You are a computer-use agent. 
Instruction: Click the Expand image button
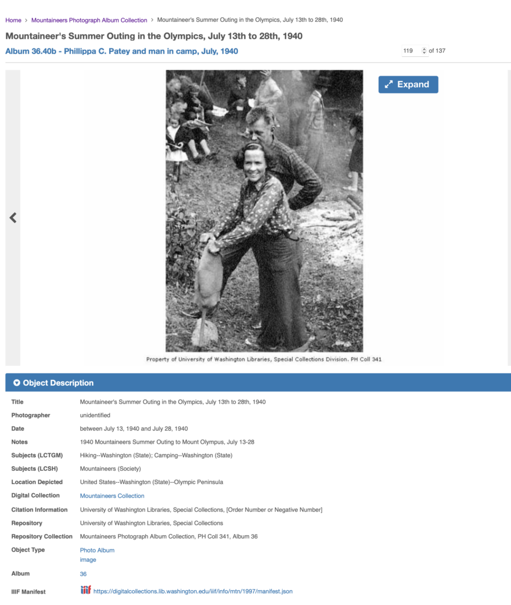[x=408, y=84]
